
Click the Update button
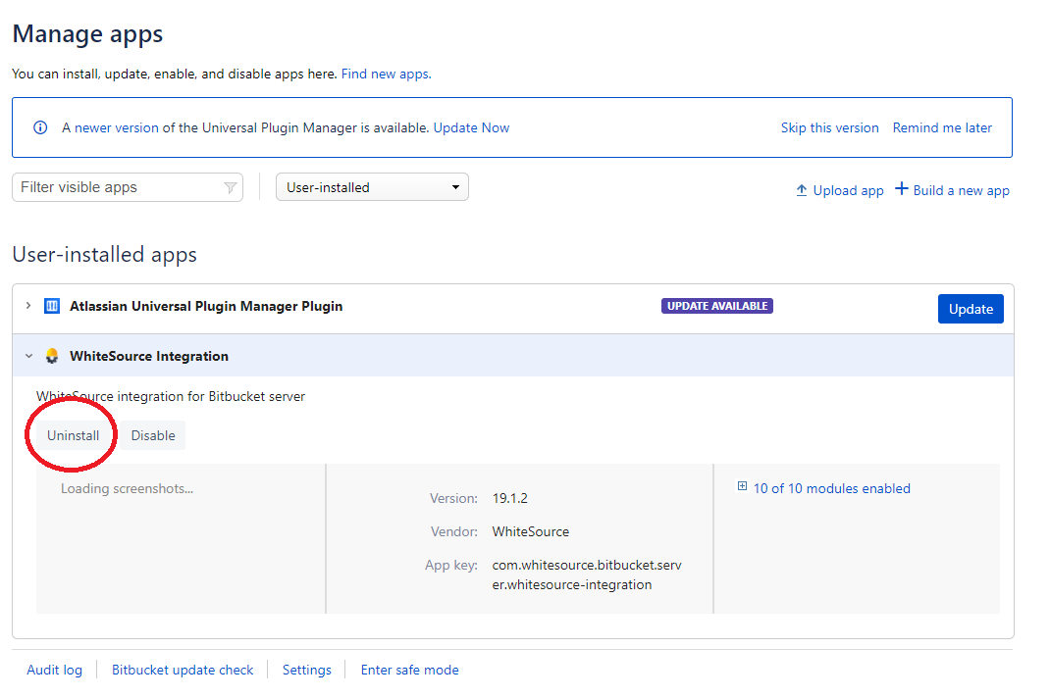[x=971, y=309]
